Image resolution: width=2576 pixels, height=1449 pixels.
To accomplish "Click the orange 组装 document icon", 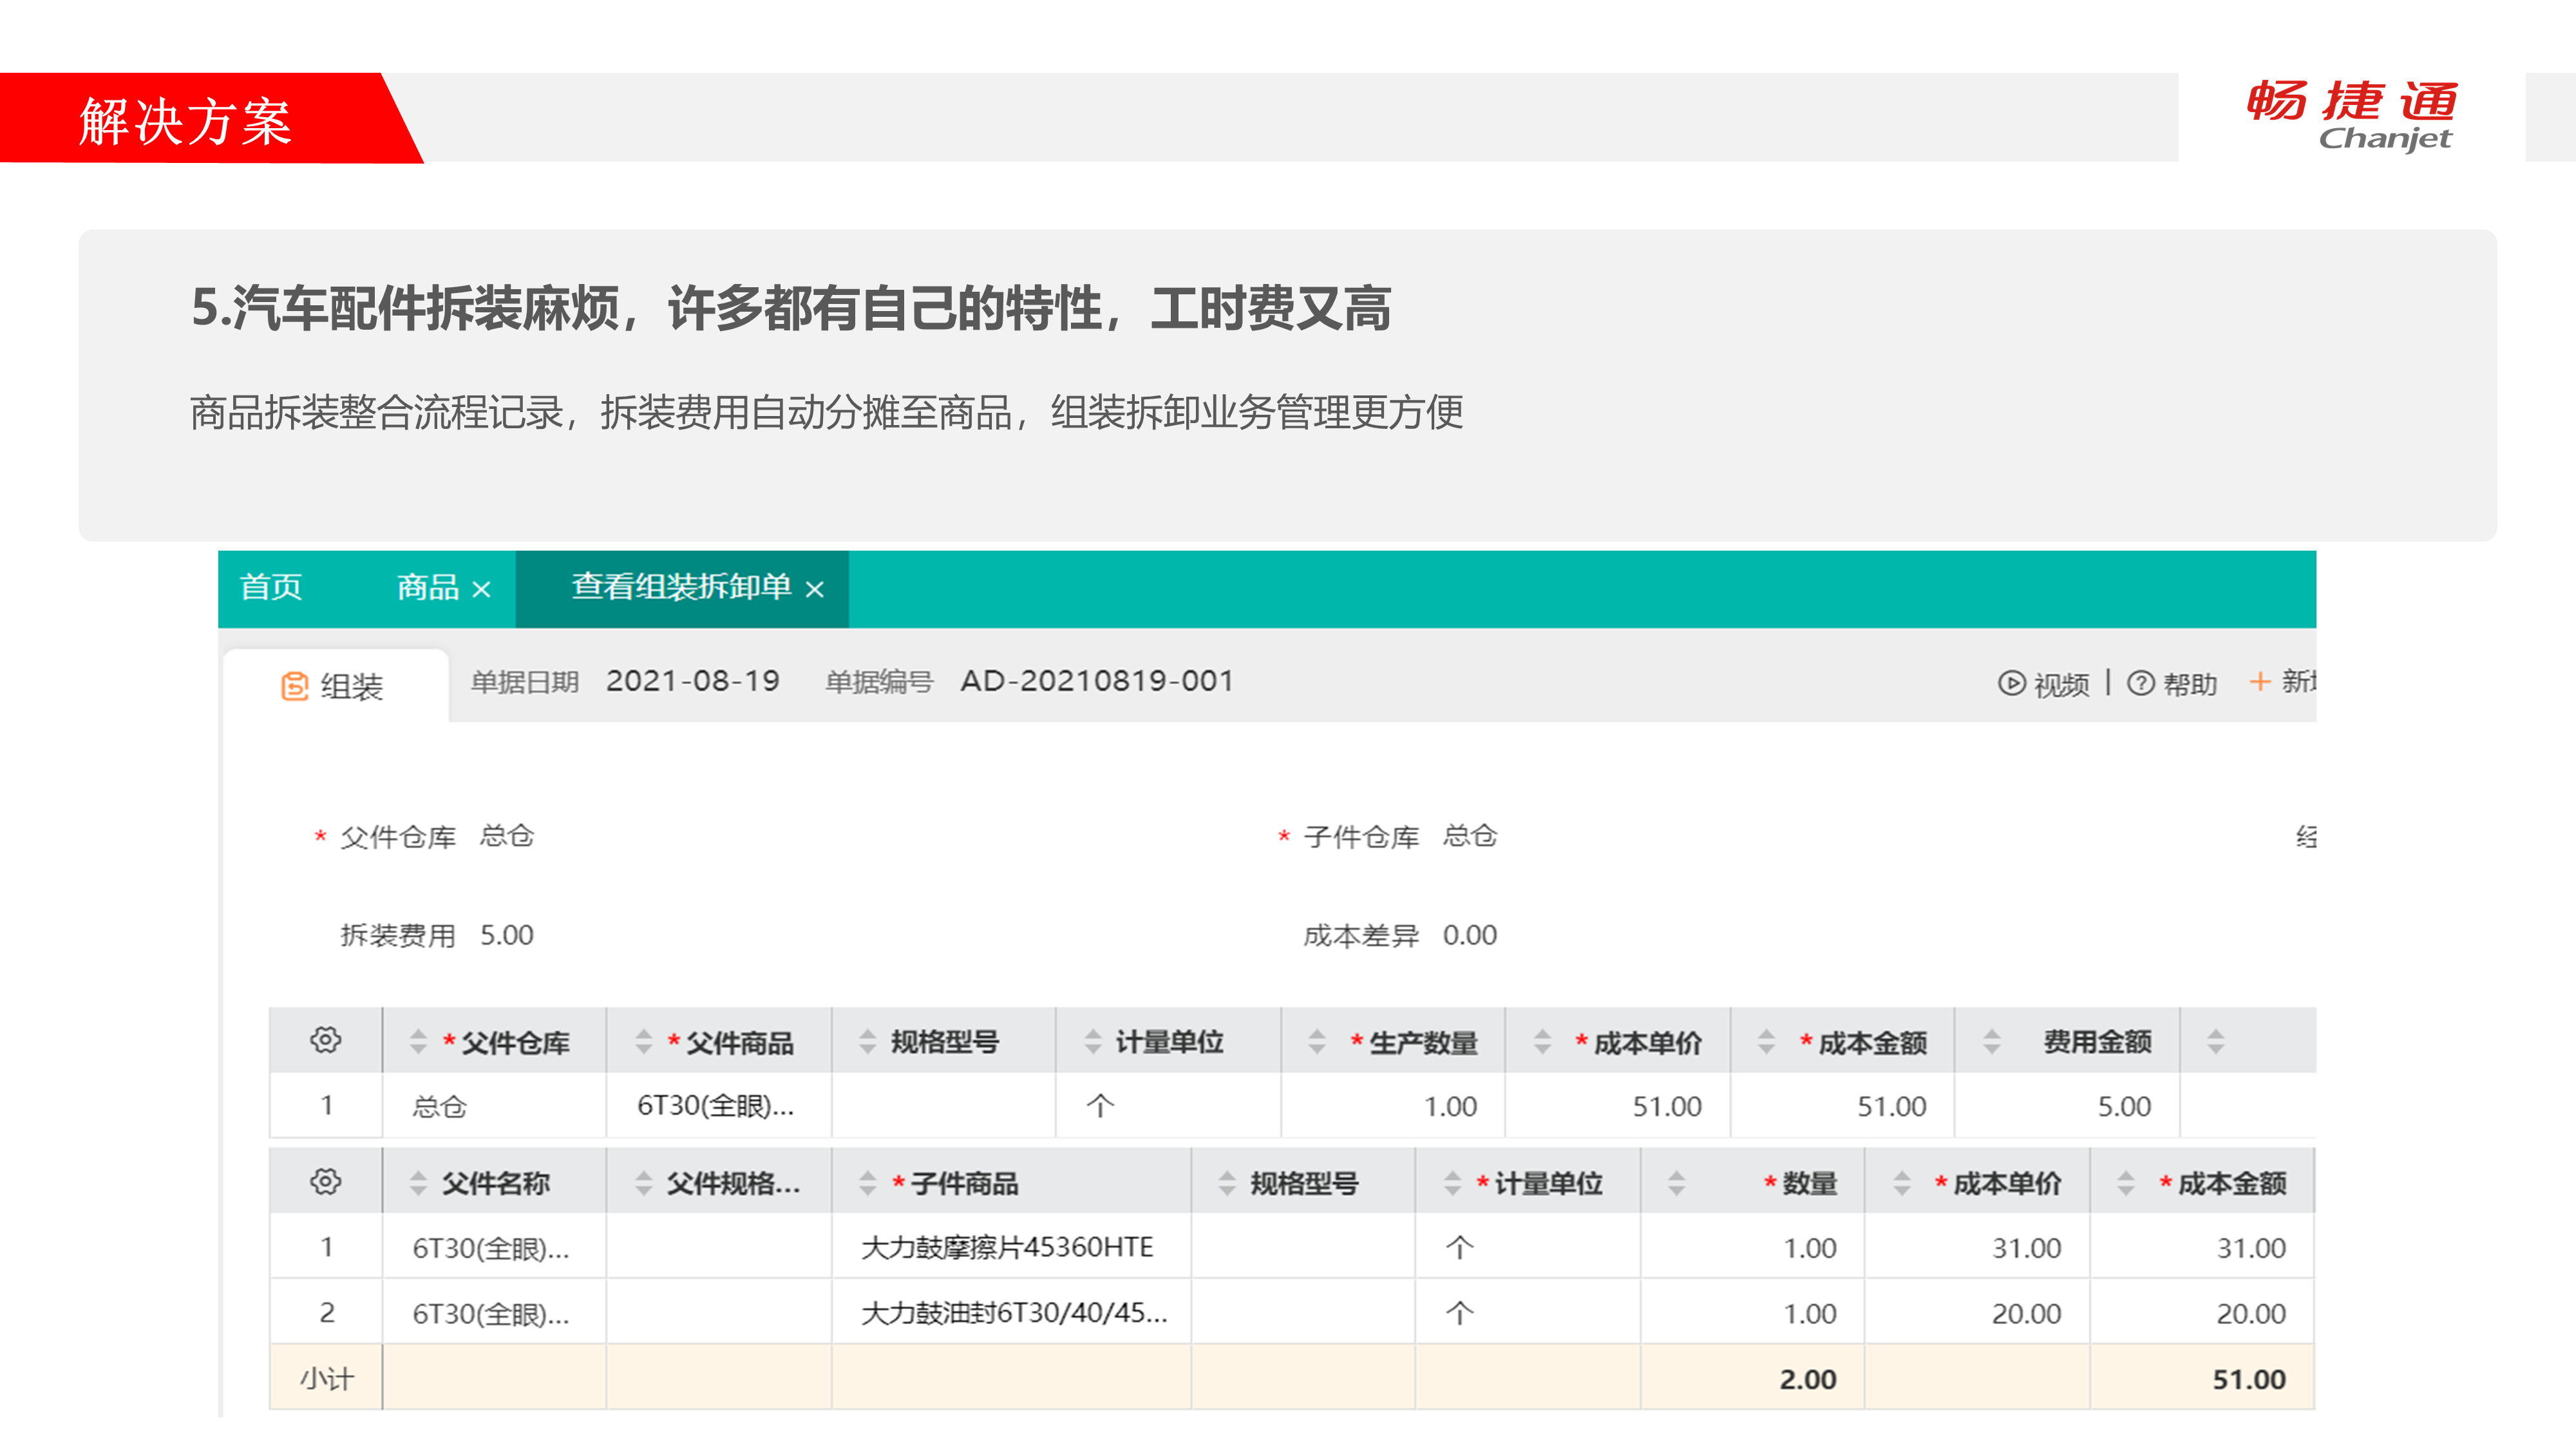I will click(294, 686).
